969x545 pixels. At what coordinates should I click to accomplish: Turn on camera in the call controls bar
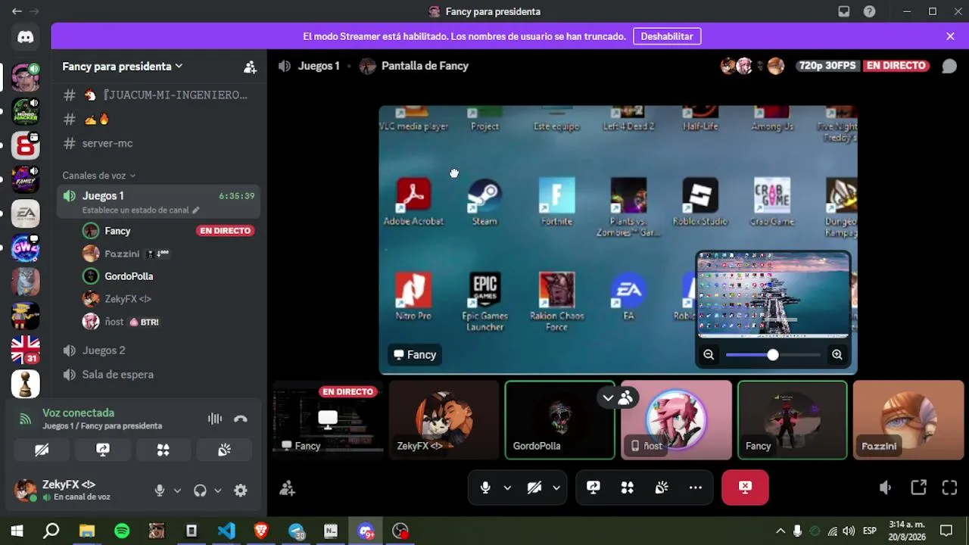coord(534,488)
